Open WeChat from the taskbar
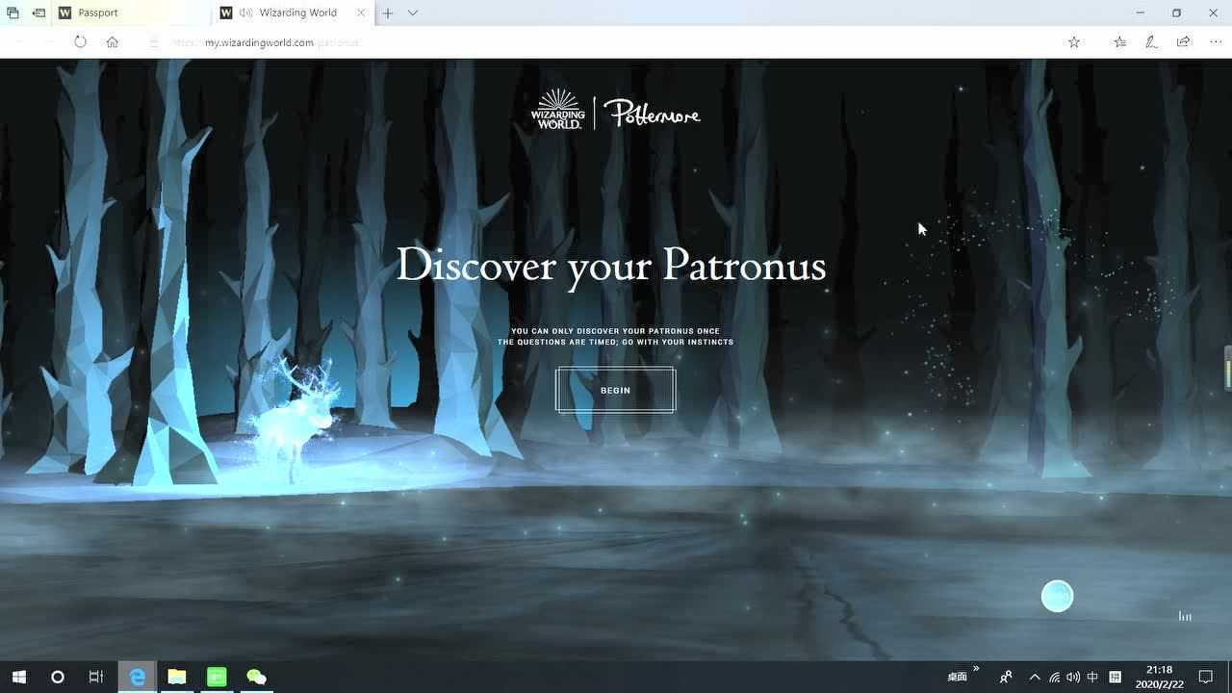The height and width of the screenshot is (693, 1232). [256, 677]
